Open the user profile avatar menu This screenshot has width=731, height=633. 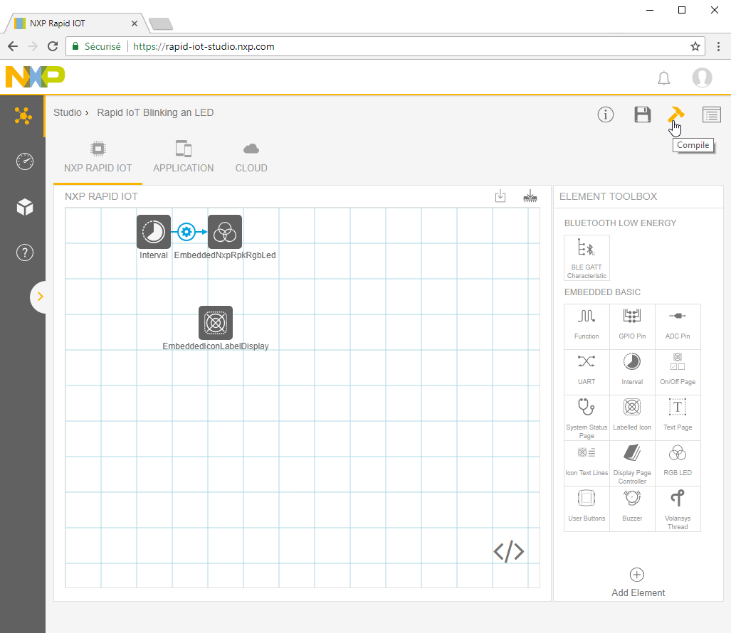(702, 78)
